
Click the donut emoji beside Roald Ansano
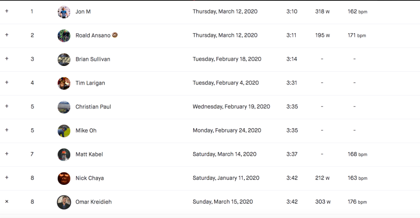coord(115,35)
